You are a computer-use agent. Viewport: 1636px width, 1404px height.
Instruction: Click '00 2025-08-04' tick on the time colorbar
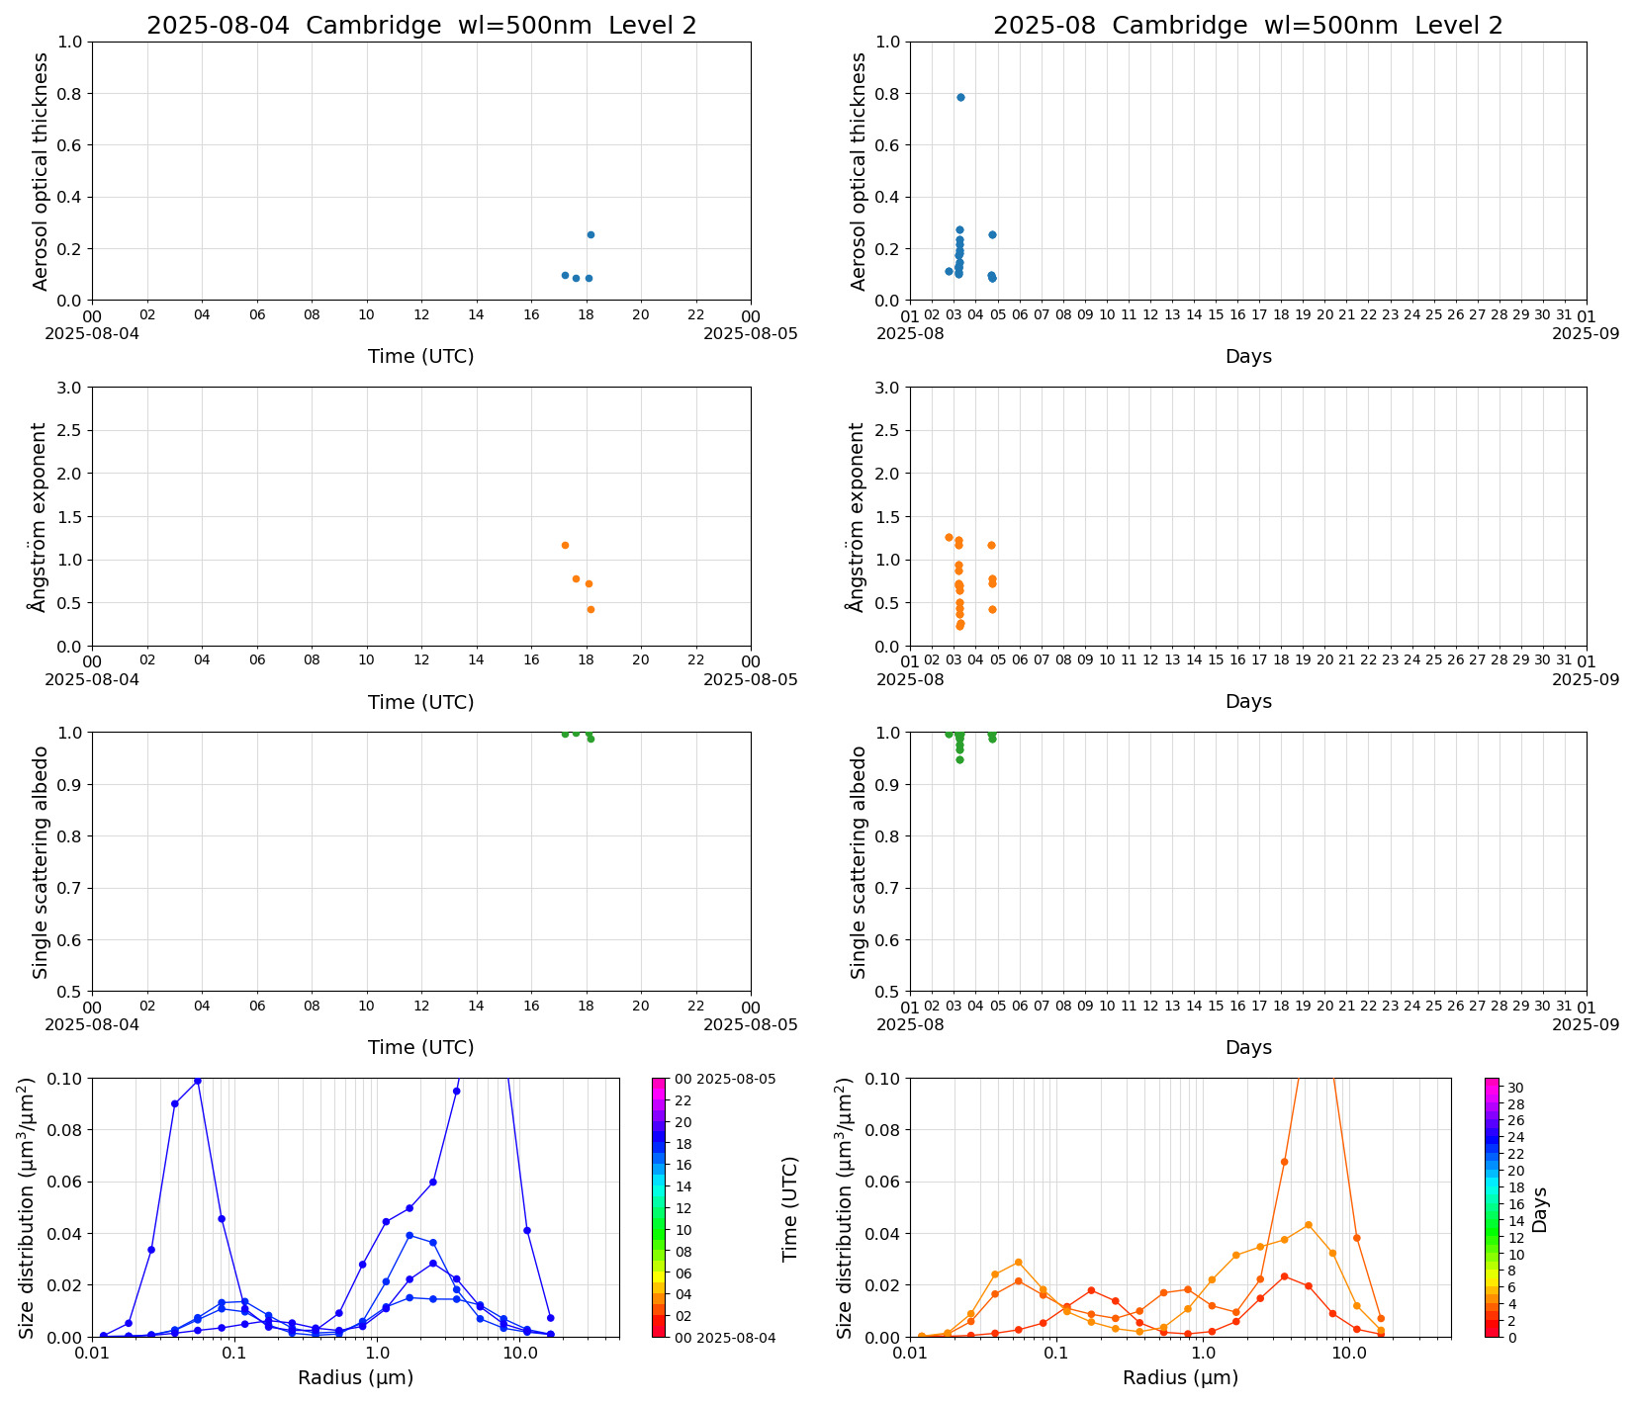click(725, 1338)
